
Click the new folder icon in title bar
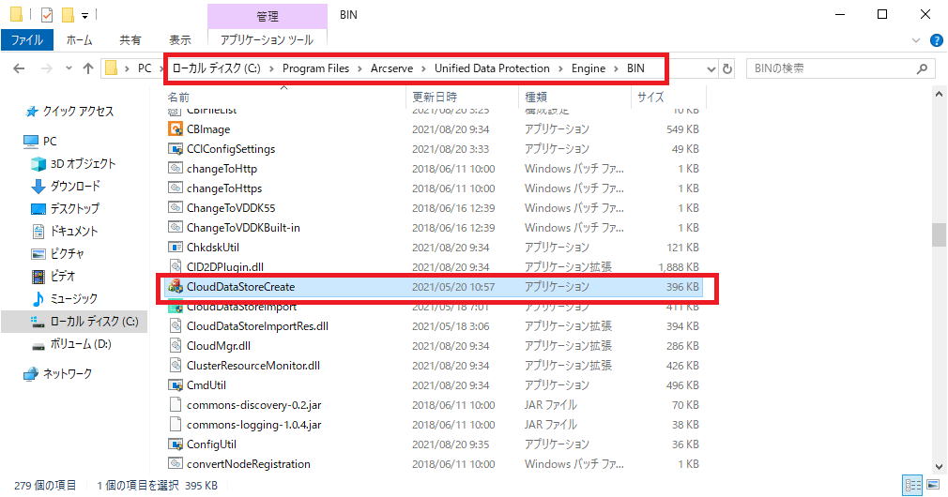[69, 14]
